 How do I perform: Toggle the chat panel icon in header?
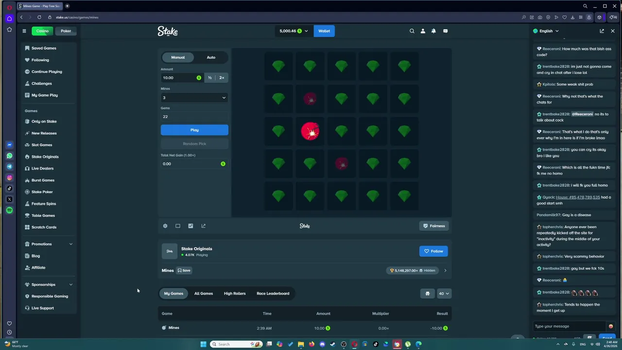[x=445, y=31]
